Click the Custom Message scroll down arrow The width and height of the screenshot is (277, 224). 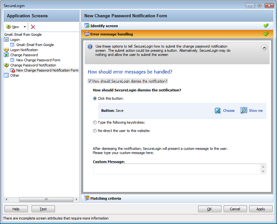pyautogui.click(x=263, y=172)
